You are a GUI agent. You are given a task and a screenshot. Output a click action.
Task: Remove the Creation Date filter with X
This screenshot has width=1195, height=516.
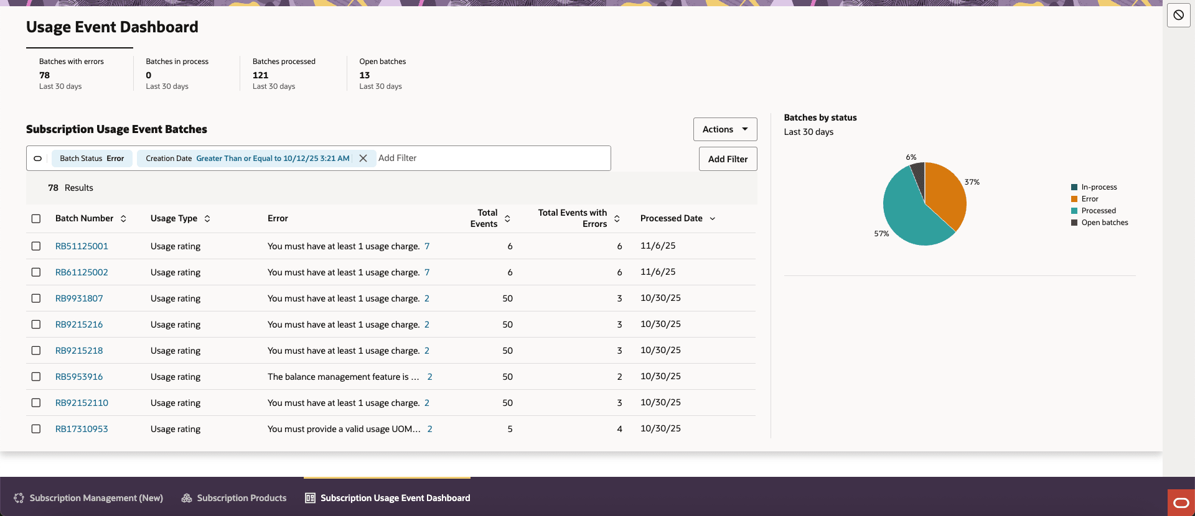pos(363,159)
